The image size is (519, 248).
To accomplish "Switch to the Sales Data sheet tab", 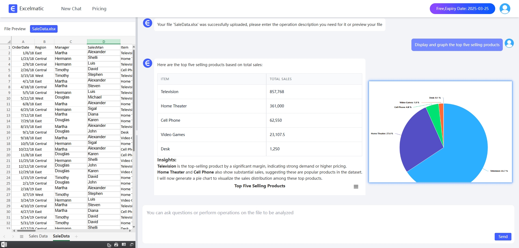I will (x=38, y=236).
